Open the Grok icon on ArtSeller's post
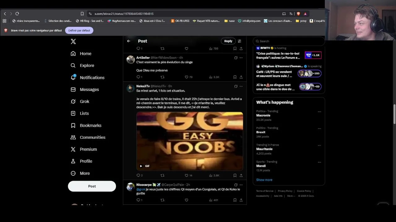Viewport: 396px width, 222px height. pos(236,58)
